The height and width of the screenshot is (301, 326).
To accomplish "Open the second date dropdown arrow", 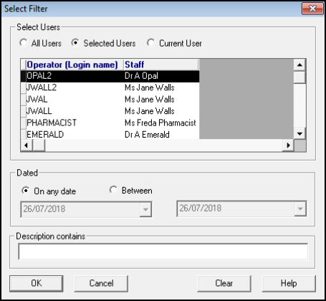I will [x=300, y=209].
